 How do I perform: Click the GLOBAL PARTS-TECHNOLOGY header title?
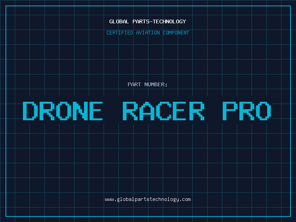(148, 21)
